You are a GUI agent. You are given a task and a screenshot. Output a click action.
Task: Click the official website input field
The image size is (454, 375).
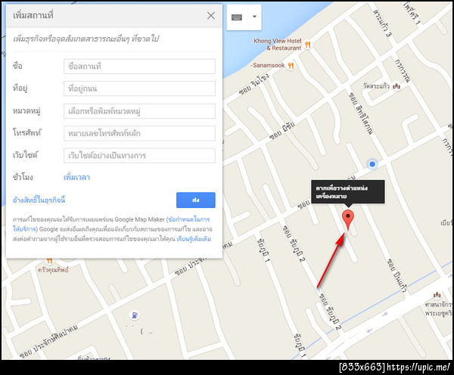139,156
